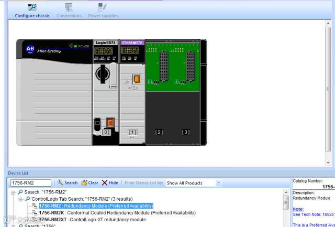
Task: Open the Connections tool
Action: [x=69, y=10]
